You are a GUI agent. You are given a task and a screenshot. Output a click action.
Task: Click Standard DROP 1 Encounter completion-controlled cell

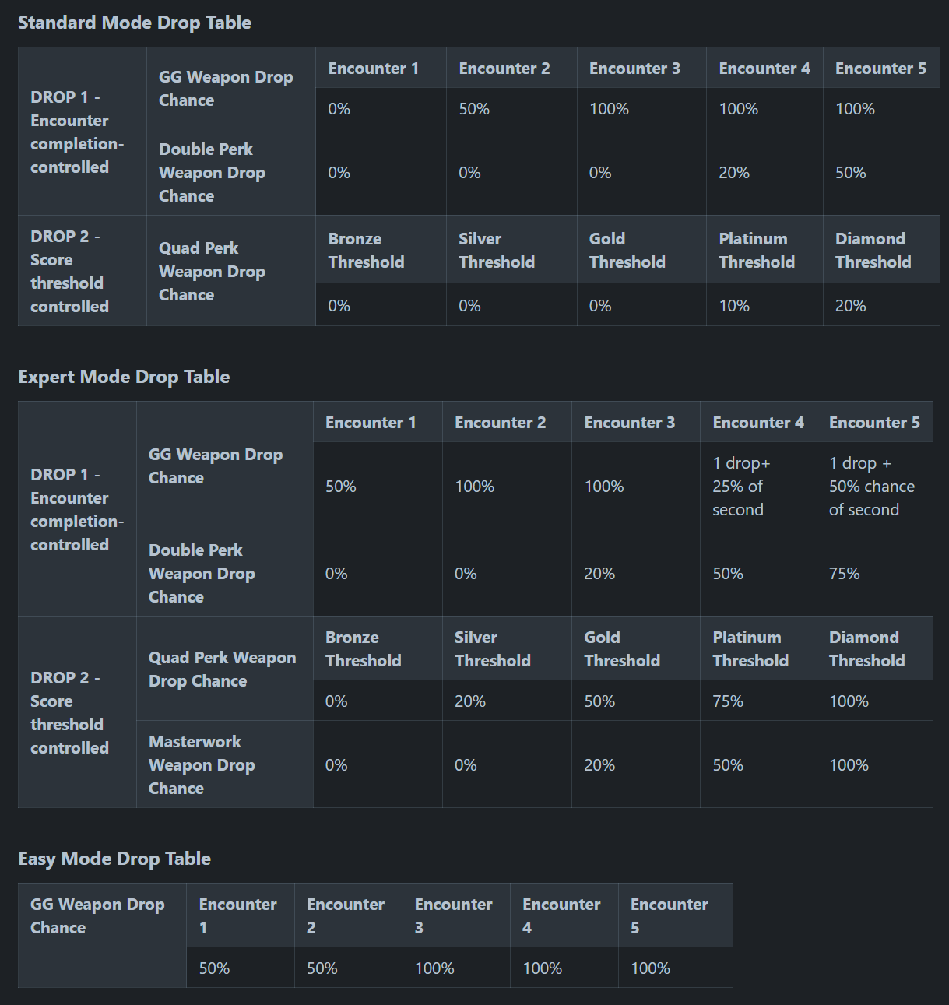[83, 132]
